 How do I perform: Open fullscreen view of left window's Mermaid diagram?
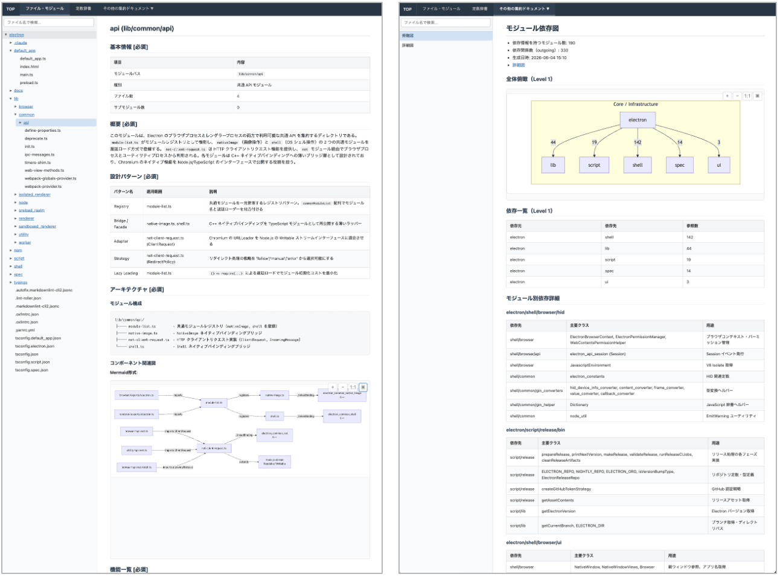[x=363, y=387]
